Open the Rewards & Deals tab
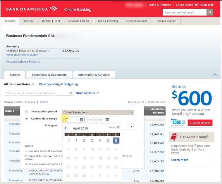Viewport: 222px width, 184px height. [79, 21]
